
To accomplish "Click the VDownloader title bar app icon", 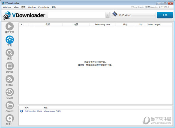I will coord(3,3).
